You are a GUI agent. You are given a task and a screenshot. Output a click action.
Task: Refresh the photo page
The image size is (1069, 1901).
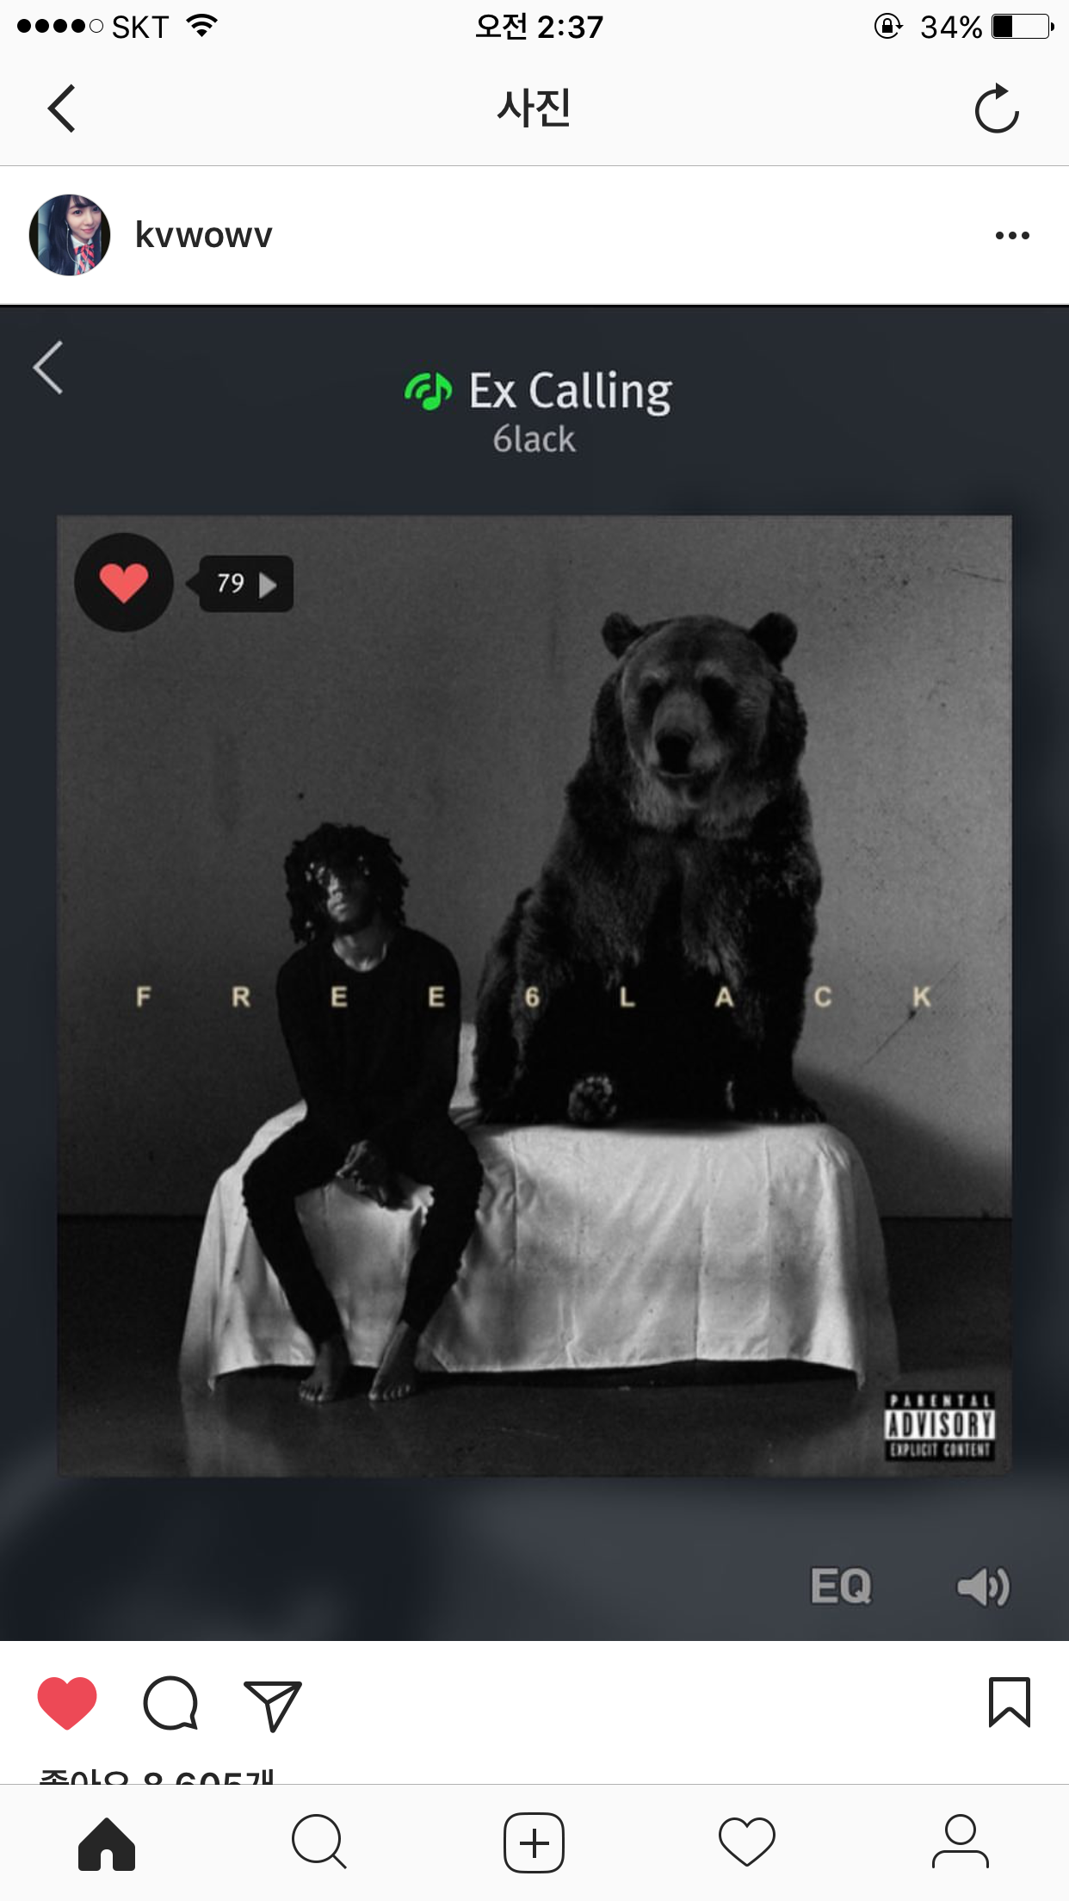[997, 108]
